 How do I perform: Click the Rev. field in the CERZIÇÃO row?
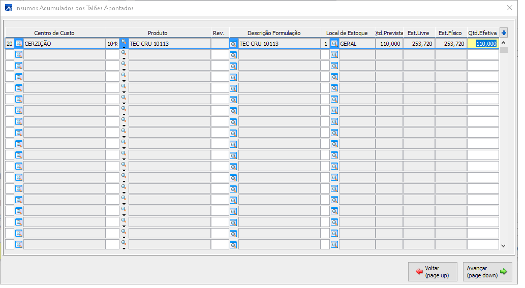(220, 44)
